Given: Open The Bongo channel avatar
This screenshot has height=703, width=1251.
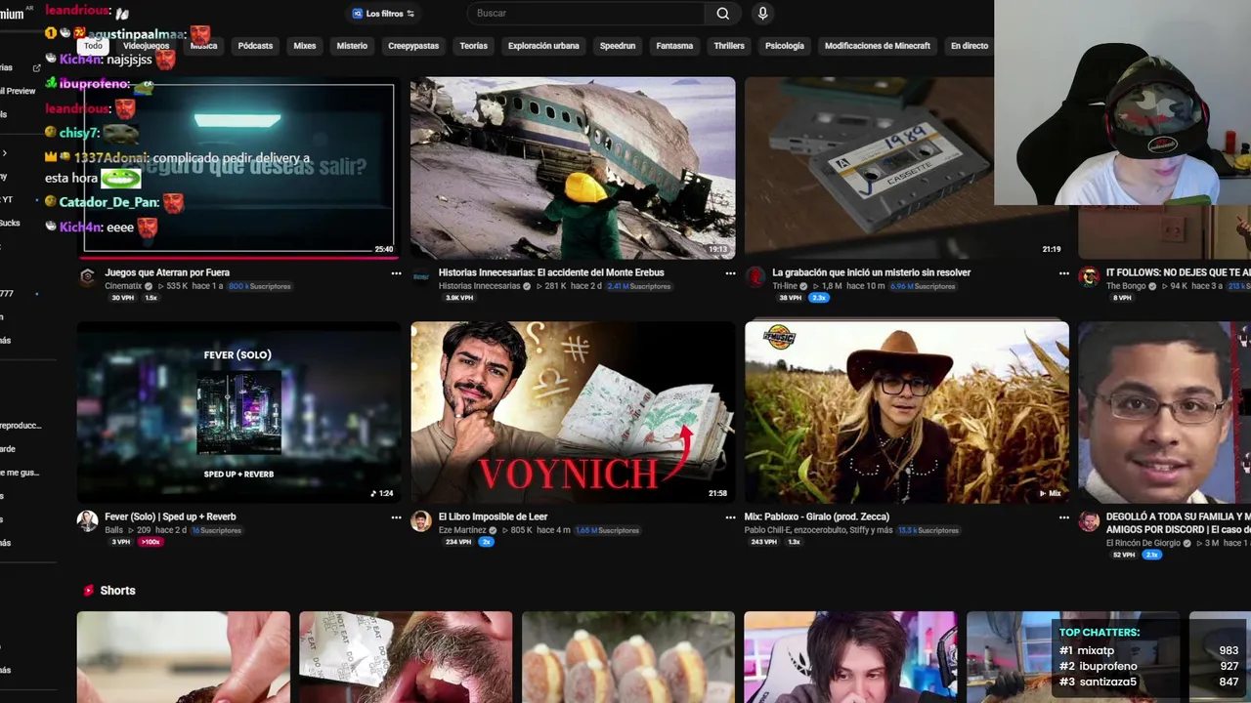Looking at the screenshot, I should [x=1089, y=277].
